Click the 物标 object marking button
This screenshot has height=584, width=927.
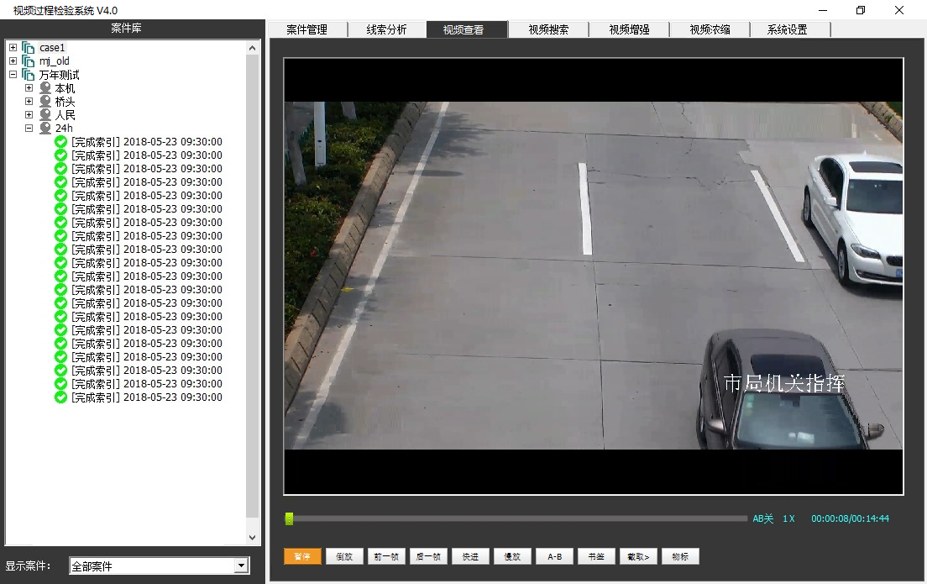pyautogui.click(x=680, y=555)
